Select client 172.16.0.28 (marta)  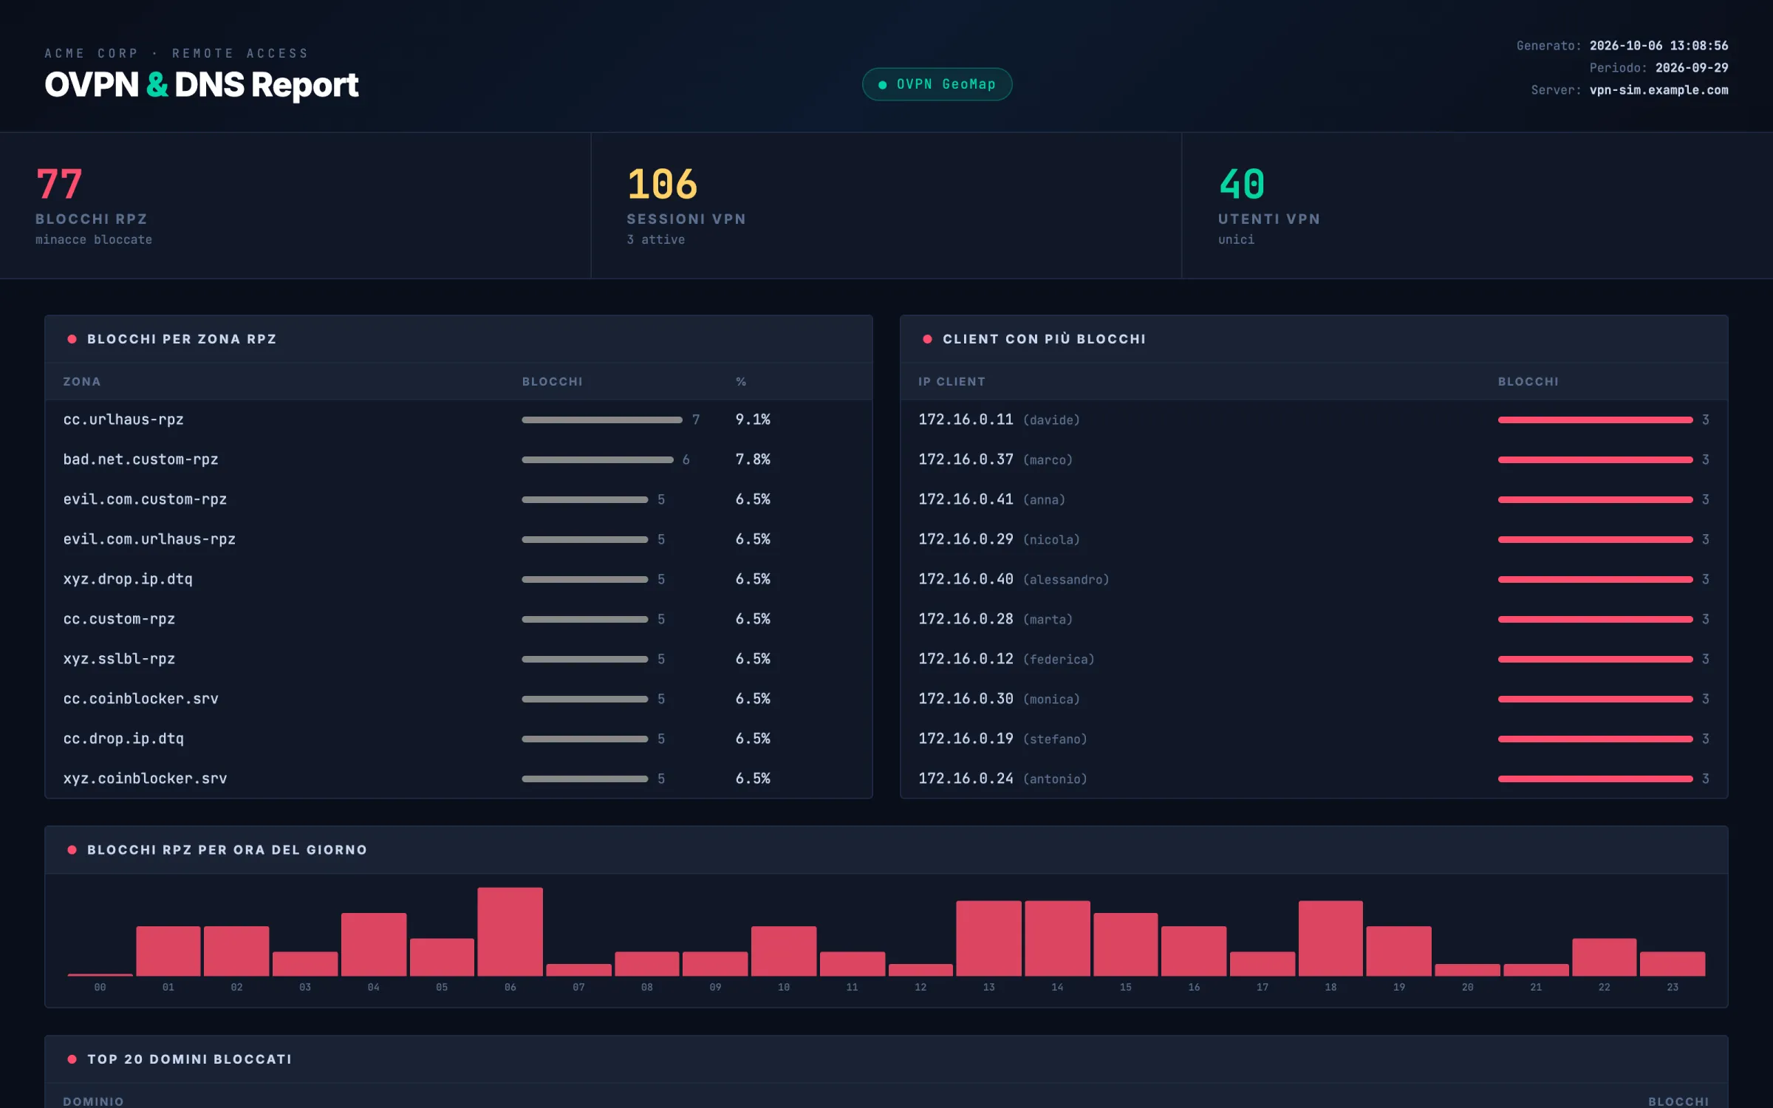1314,619
